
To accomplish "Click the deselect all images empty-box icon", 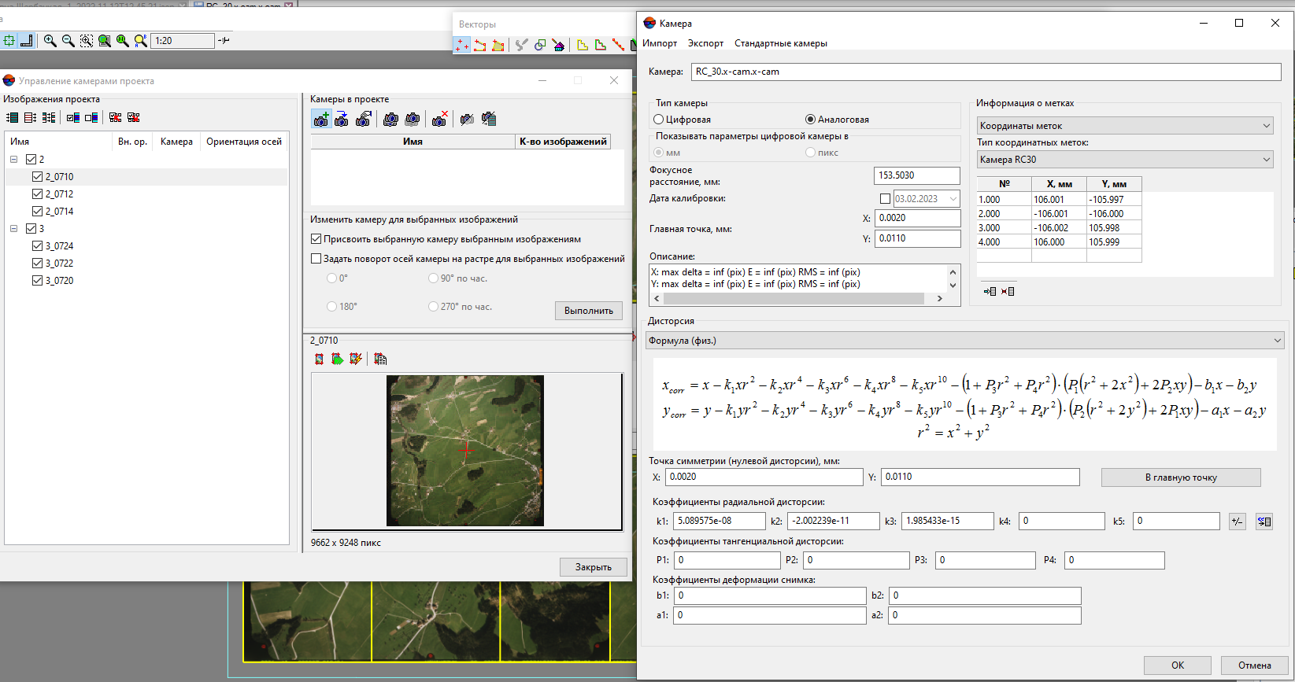I will 91,117.
